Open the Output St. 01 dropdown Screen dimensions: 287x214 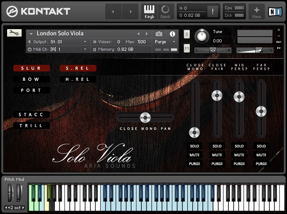coord(58,42)
